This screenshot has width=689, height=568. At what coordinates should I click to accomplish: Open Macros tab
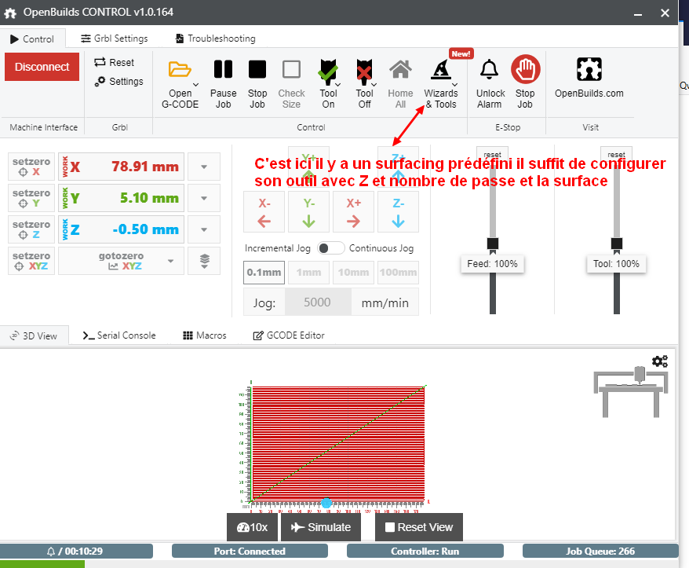coord(204,335)
